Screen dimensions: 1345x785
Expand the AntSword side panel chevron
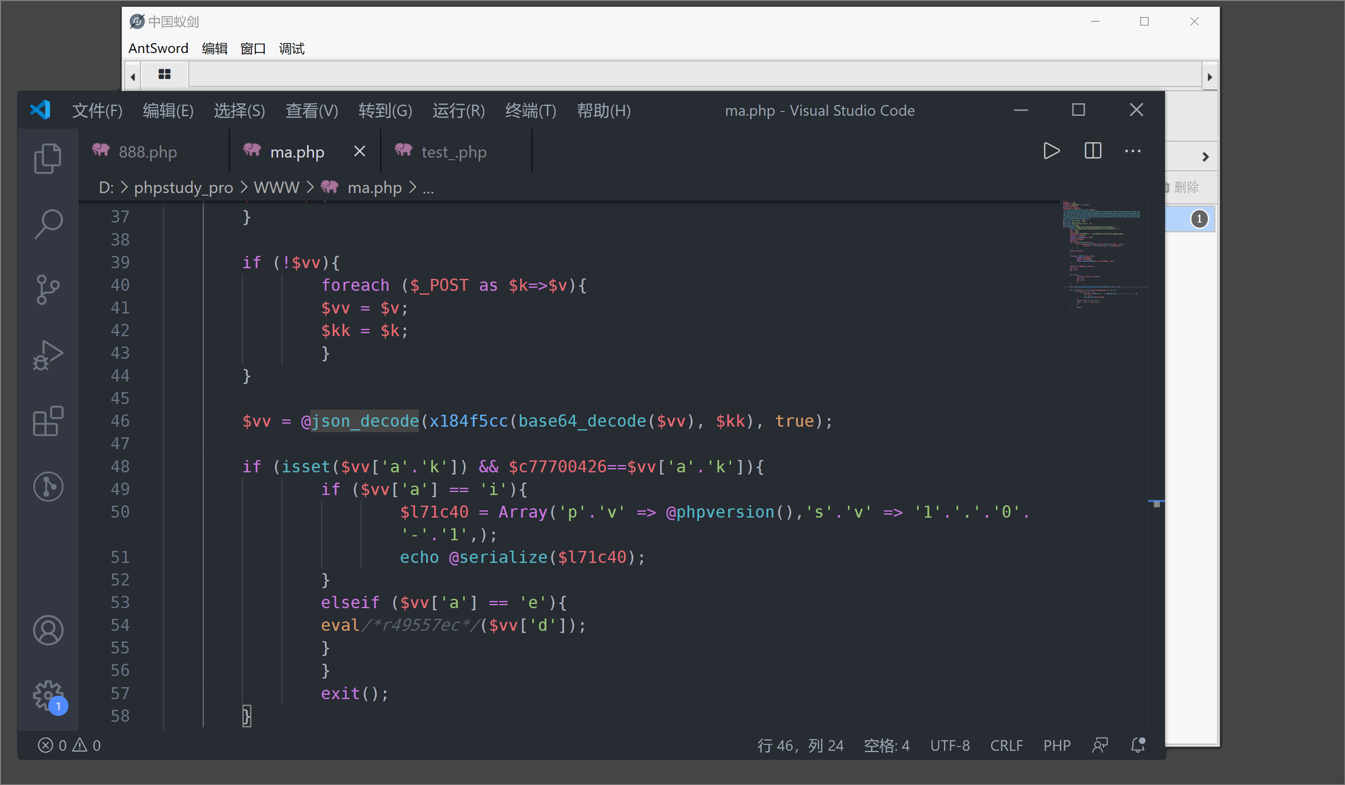pos(1205,157)
